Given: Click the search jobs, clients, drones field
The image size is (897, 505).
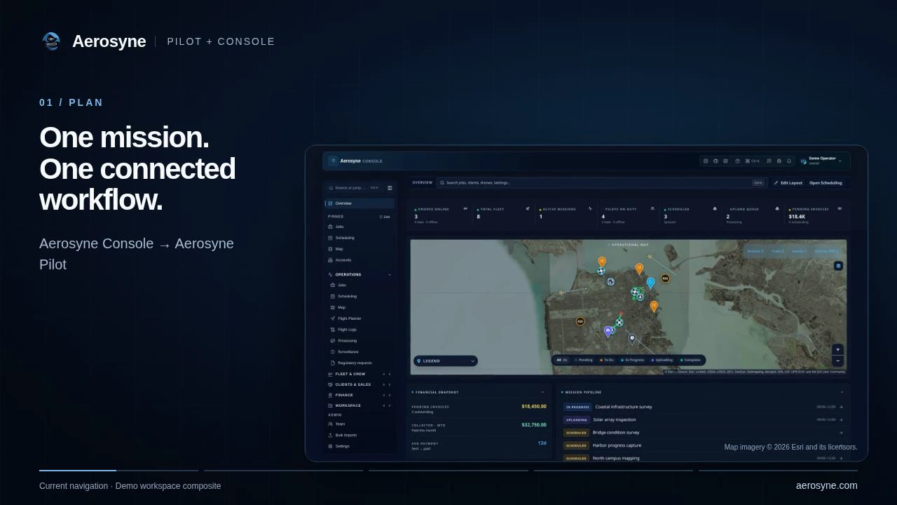Looking at the screenshot, I should [601, 183].
